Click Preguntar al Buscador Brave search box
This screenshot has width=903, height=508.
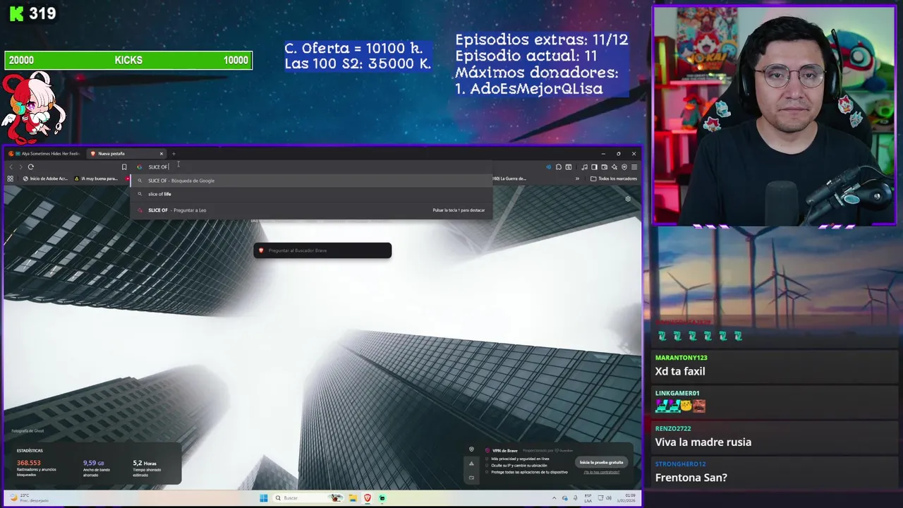322,250
